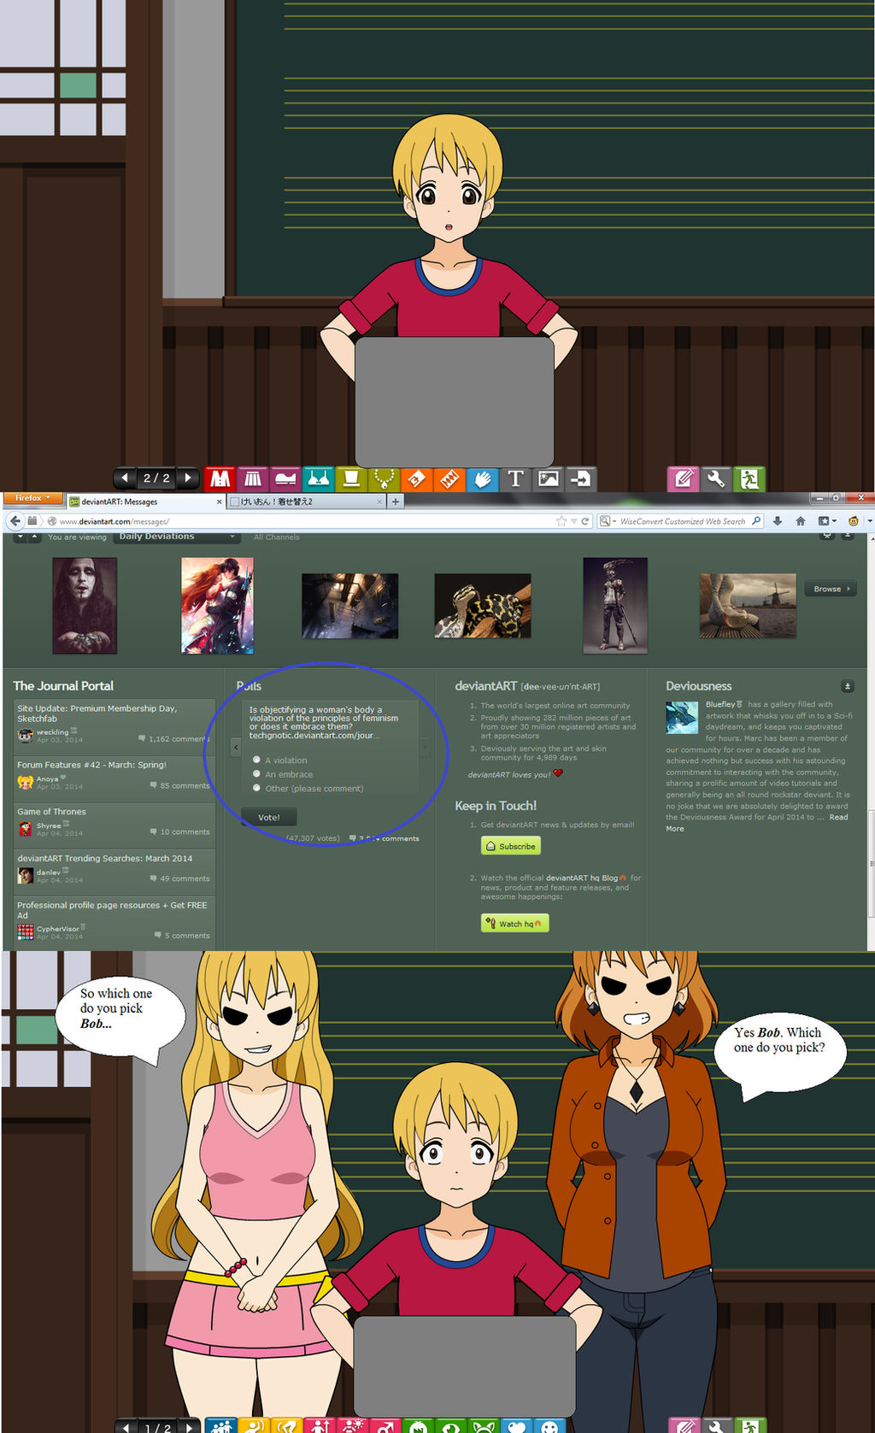875x1433 pixels.
Task: Open the background image tool icon
Action: [x=548, y=479]
